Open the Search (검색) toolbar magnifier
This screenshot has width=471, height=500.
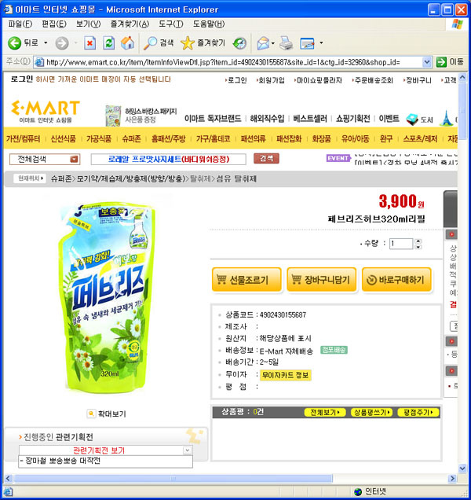pos(150,43)
